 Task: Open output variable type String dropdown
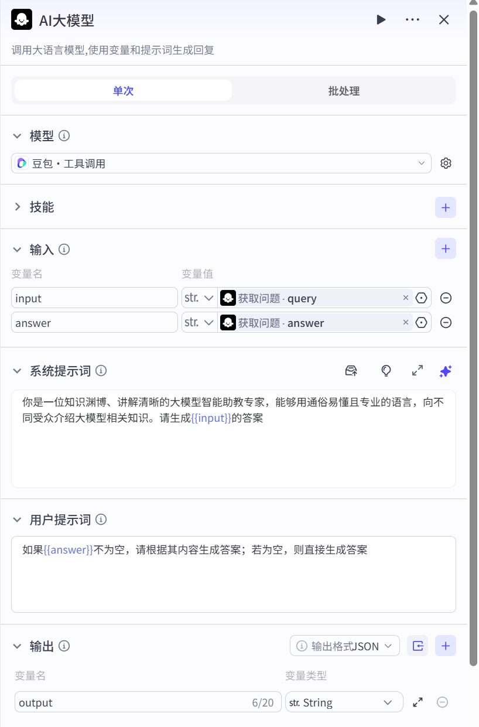coord(344,702)
